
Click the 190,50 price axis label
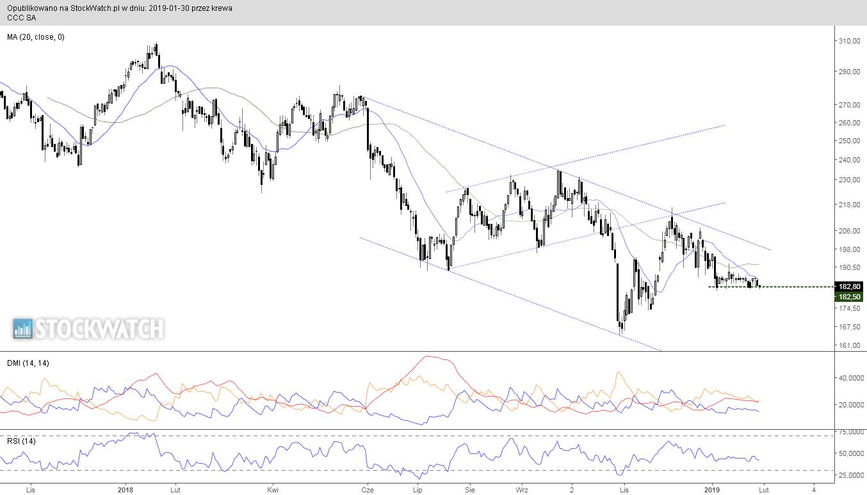(x=848, y=267)
